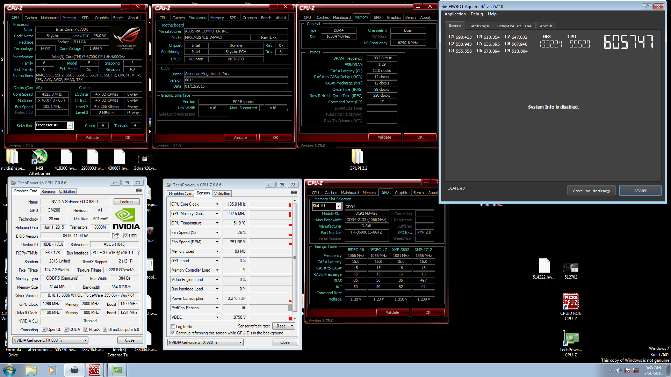Screen dimensions: 671x377
Task: Open the Bench tab in first CPU-Z window
Action: pos(118,18)
